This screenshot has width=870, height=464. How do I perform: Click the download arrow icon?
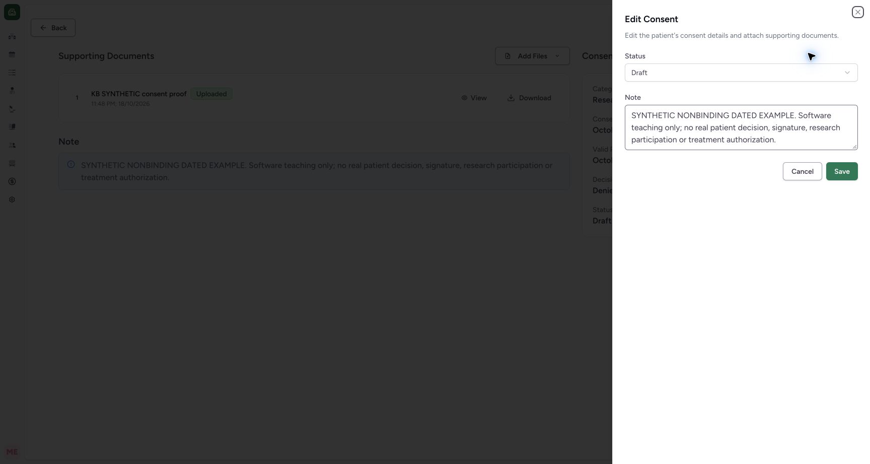point(511,98)
